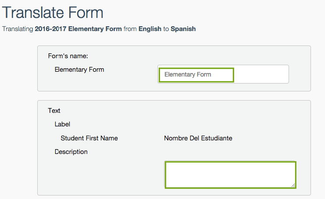The width and height of the screenshot is (325, 199).
Task: Click the Form's name: label
Action: pyautogui.click(x=68, y=56)
